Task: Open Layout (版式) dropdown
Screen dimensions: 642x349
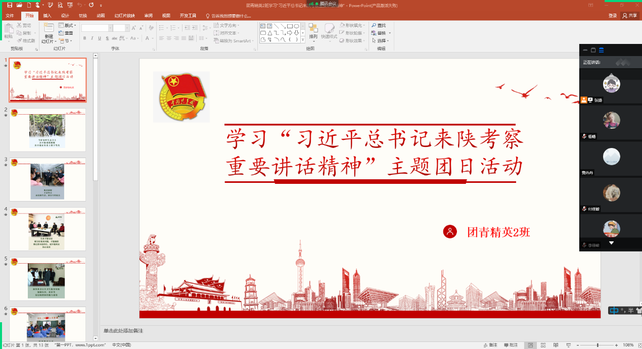Action: click(67, 25)
